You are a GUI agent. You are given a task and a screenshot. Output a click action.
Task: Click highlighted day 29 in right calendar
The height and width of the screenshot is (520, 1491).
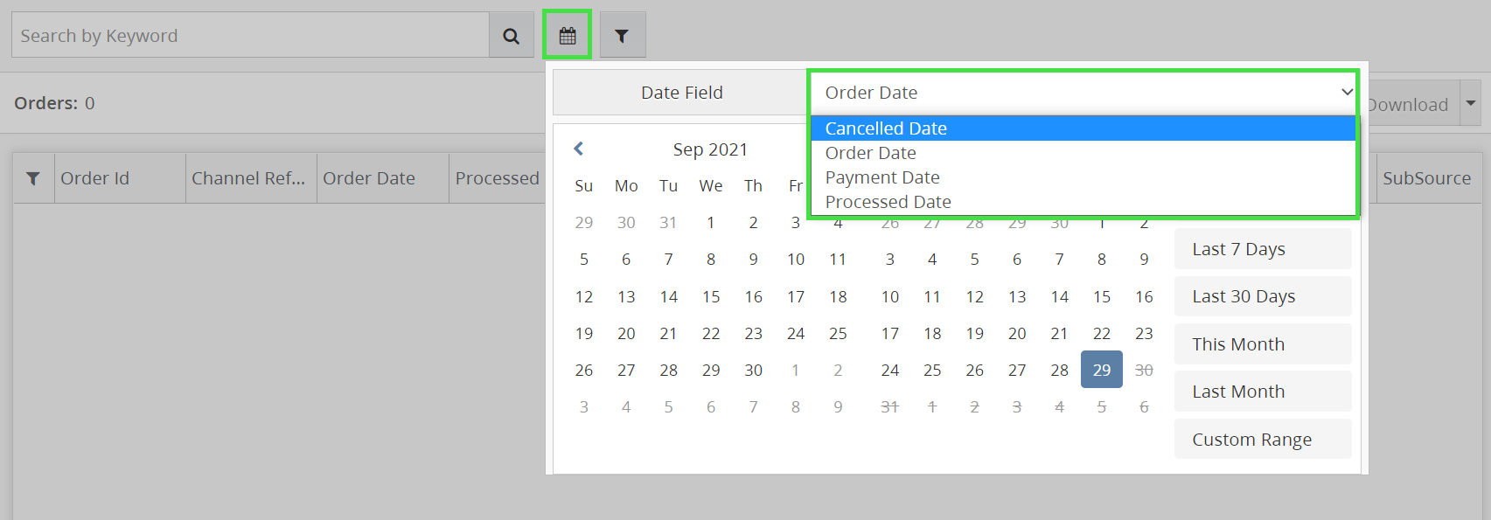pos(1101,370)
